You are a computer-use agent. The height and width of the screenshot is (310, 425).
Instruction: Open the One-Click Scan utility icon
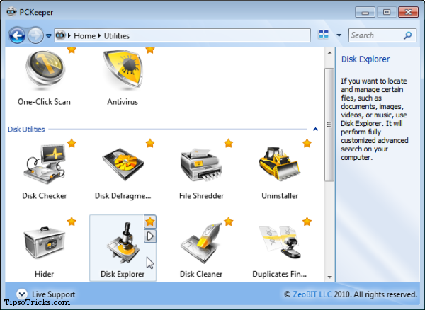(45, 71)
